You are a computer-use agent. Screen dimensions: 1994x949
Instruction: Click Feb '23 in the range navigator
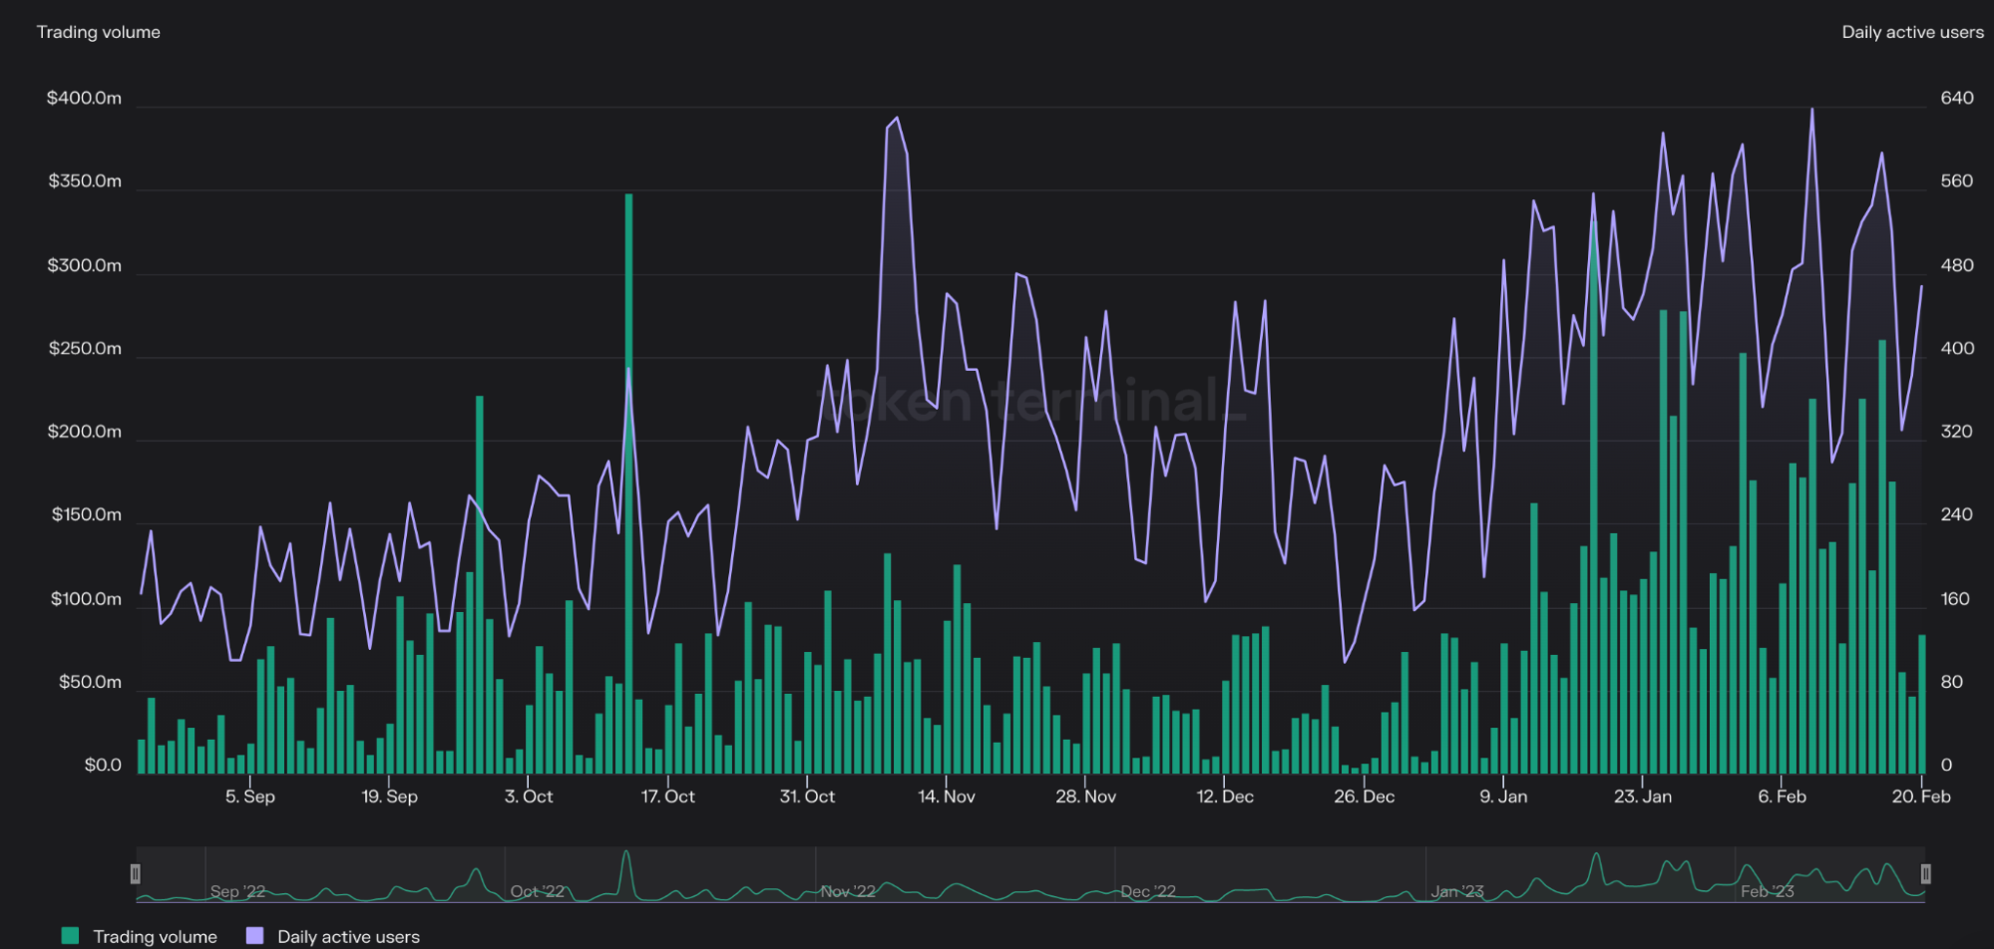[1767, 891]
